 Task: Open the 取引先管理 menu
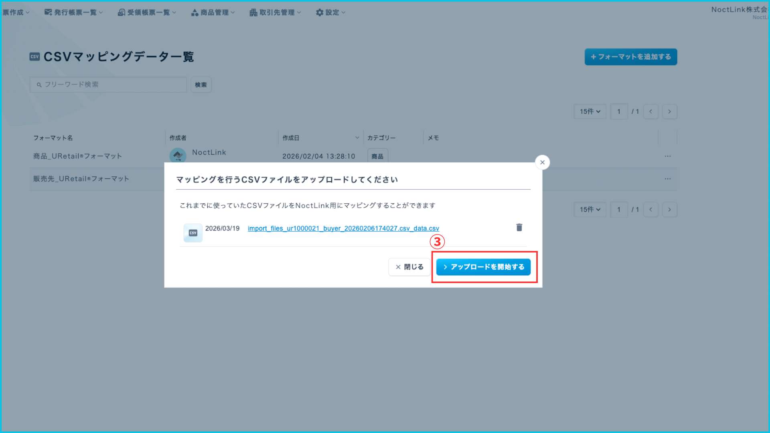tap(275, 12)
